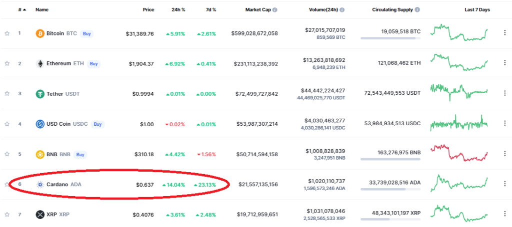
Task: Click the Buy button next to Bitcoin
Action: pos(86,33)
